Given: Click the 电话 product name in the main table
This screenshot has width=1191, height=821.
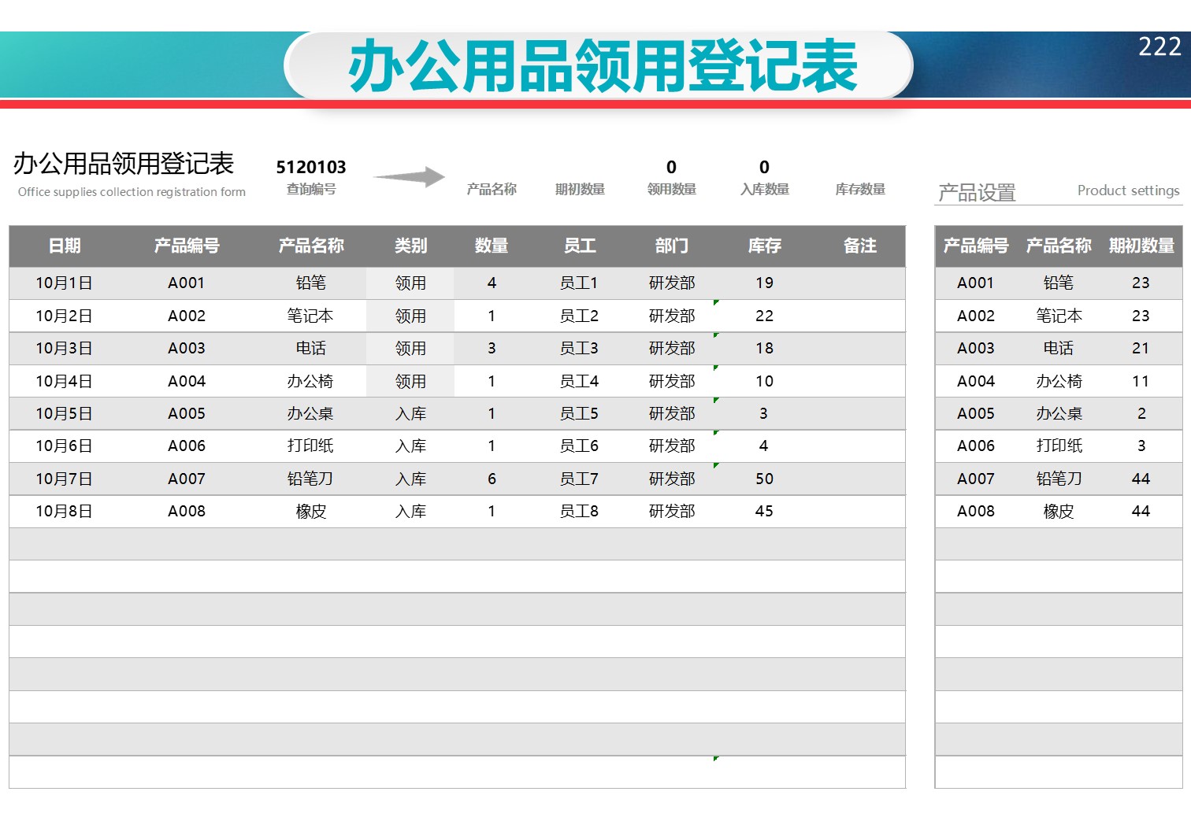Looking at the screenshot, I should 310,348.
